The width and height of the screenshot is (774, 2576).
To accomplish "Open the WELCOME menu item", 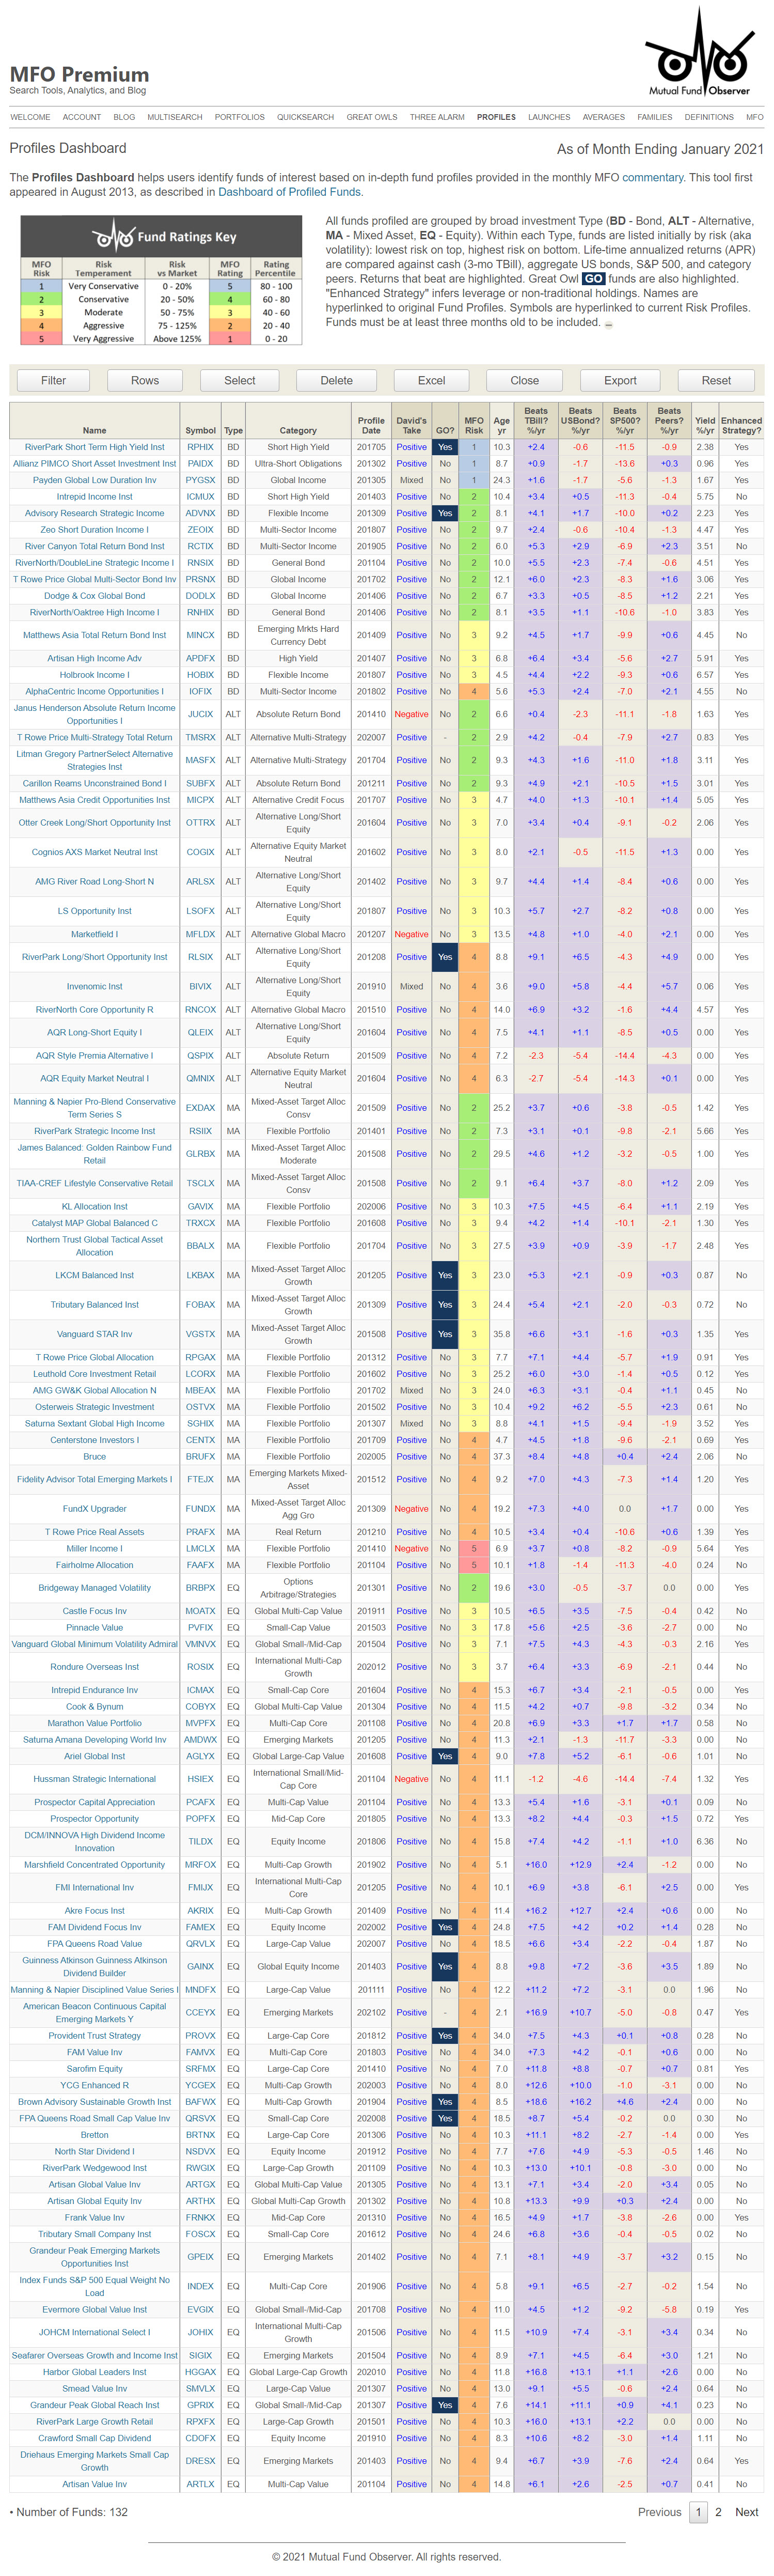I will pos(30,117).
